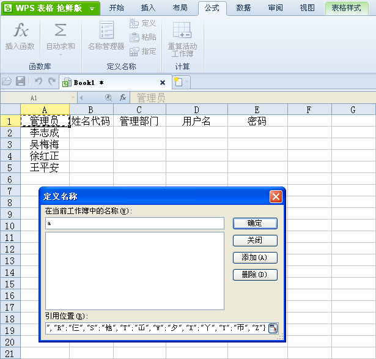Click the undo arrow icon
The width and height of the screenshot is (376, 359).
click(x=38, y=81)
